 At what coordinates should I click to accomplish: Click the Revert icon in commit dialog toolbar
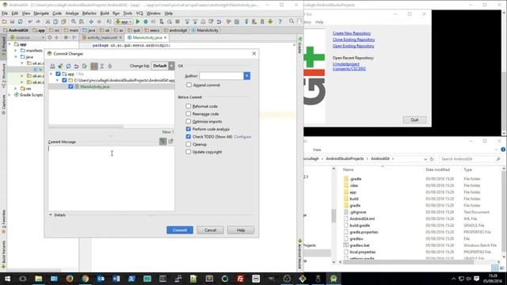[76, 66]
